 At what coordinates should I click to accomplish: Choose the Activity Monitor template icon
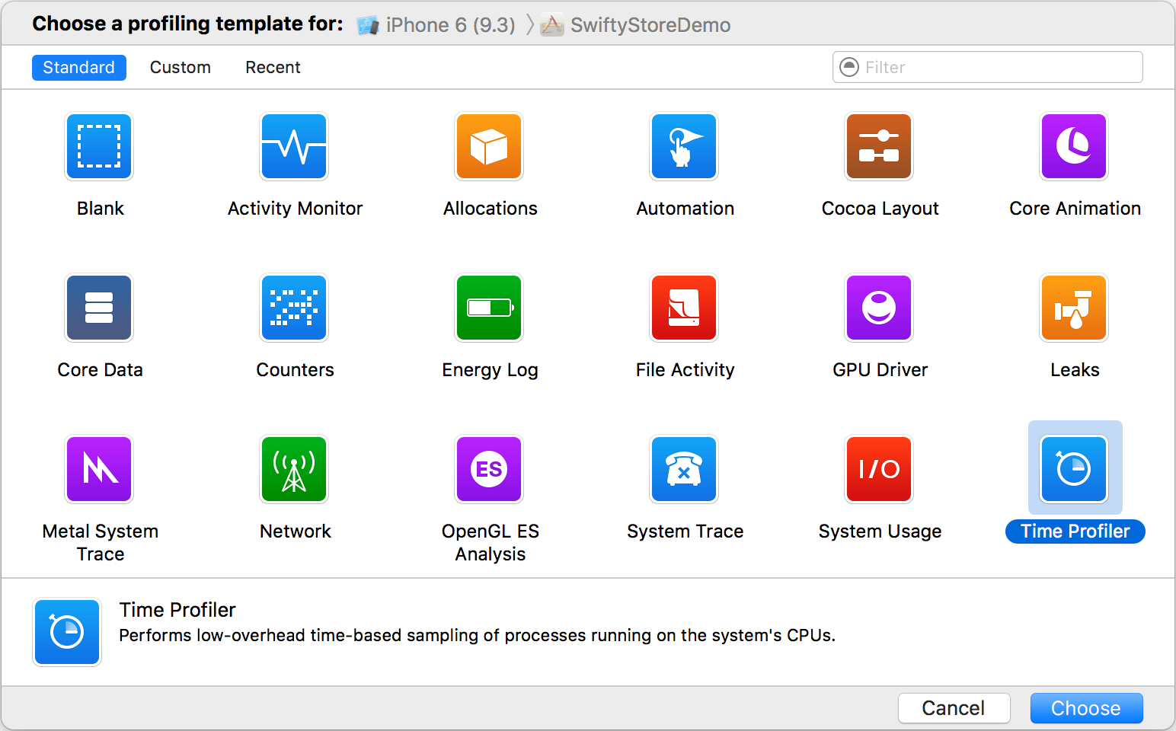coord(294,146)
